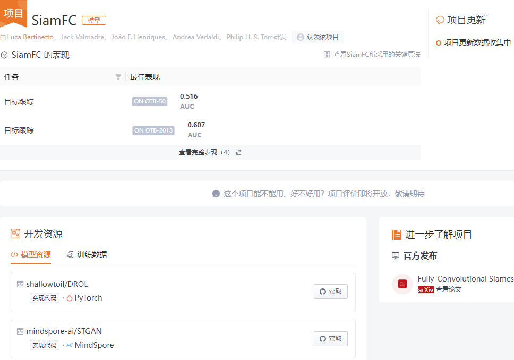Open the shallowtoil/DROL repository title
Screen dimensions: 514x360
pos(57,284)
